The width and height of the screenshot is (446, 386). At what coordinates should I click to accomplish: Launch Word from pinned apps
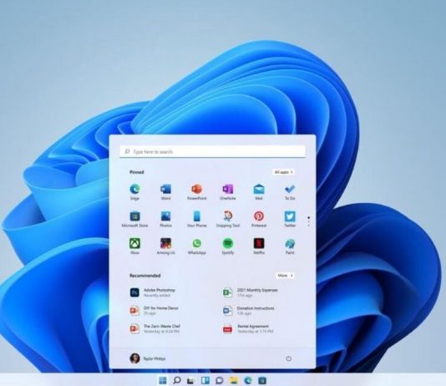pyautogui.click(x=166, y=192)
